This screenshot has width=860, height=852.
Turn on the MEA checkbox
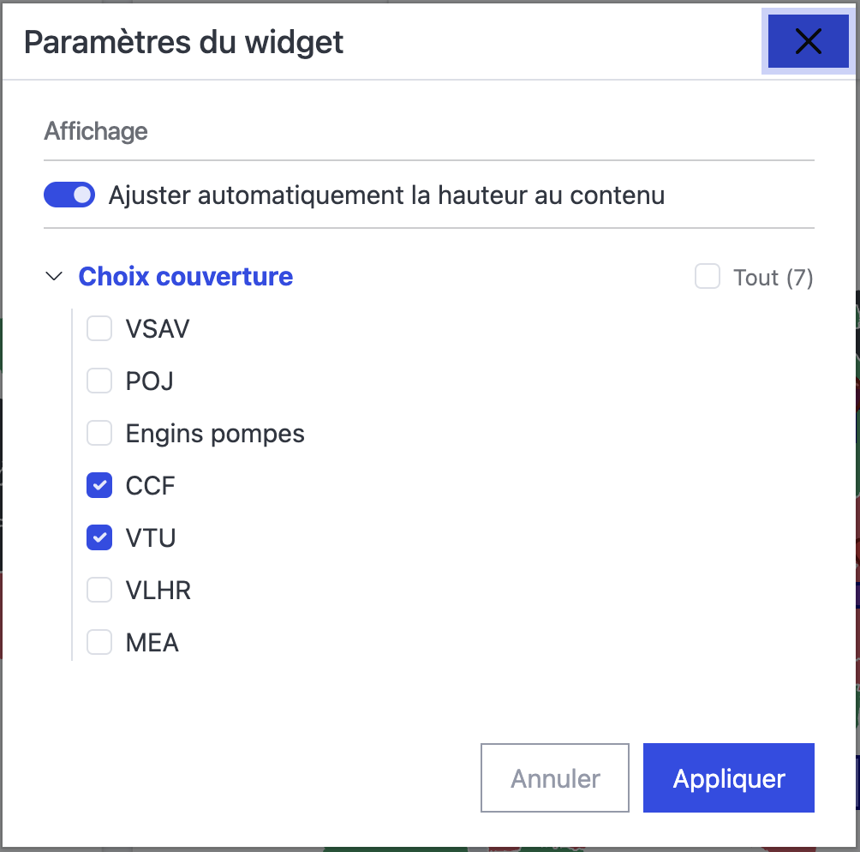tap(100, 642)
